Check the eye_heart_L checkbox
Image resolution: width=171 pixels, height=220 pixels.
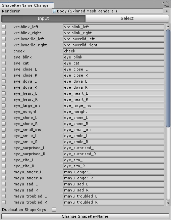pos(4,93)
